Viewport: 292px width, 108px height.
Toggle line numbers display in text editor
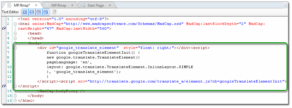pos(25,12)
